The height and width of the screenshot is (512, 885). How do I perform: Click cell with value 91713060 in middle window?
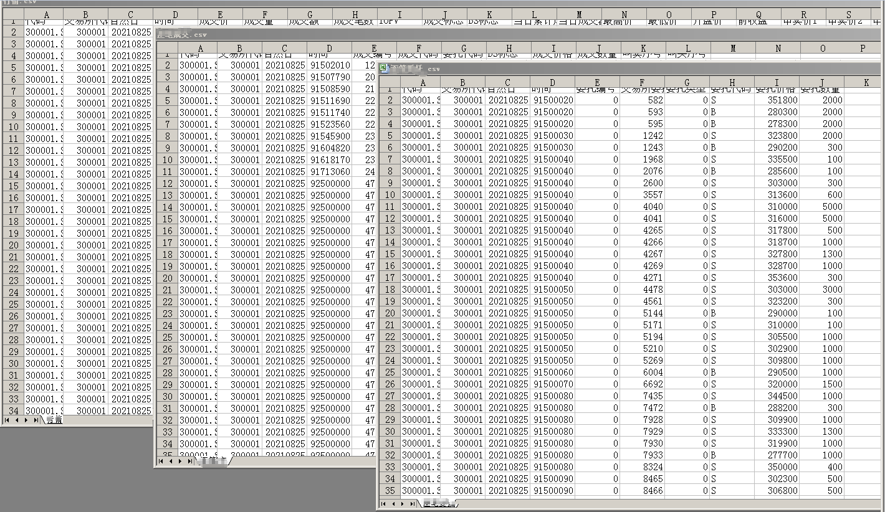(x=329, y=171)
